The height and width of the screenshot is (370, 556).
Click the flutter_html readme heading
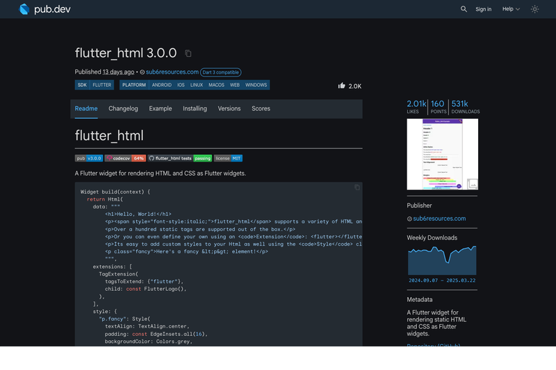pyautogui.click(x=109, y=135)
